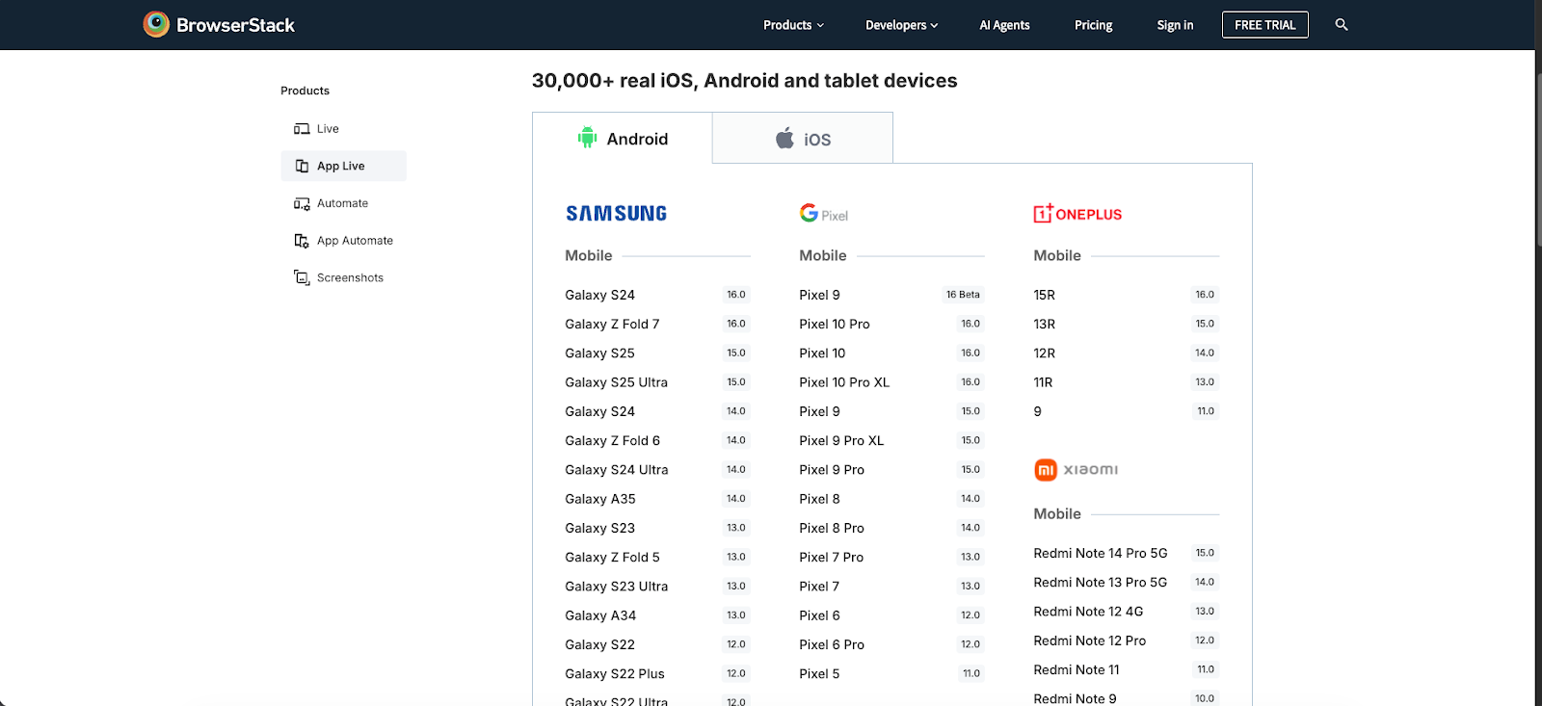
Task: Open the search magnifier icon
Action: (1341, 25)
